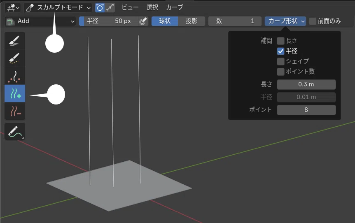Click the Add brush thumbnail icon

click(10, 21)
